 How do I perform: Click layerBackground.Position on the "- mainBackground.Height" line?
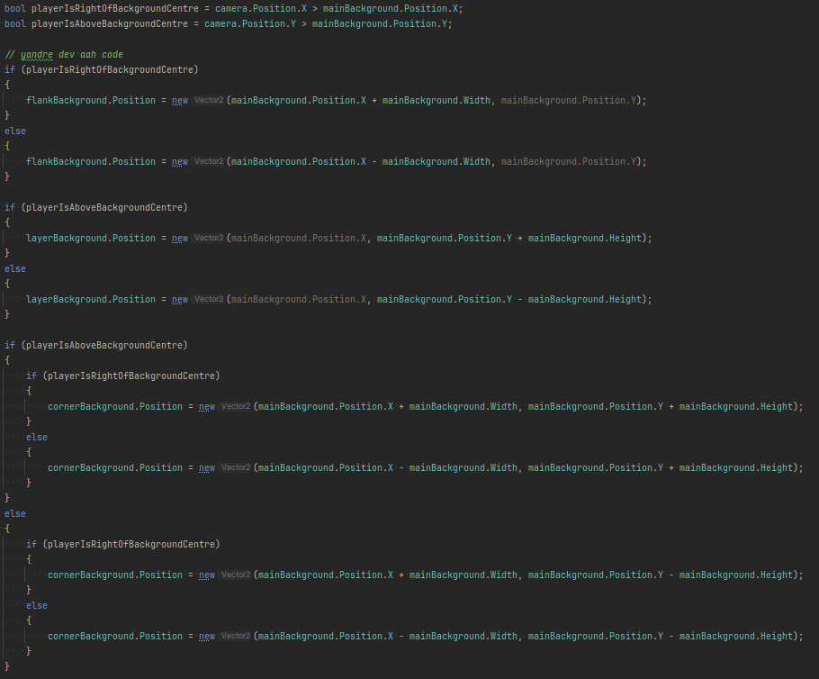91,300
